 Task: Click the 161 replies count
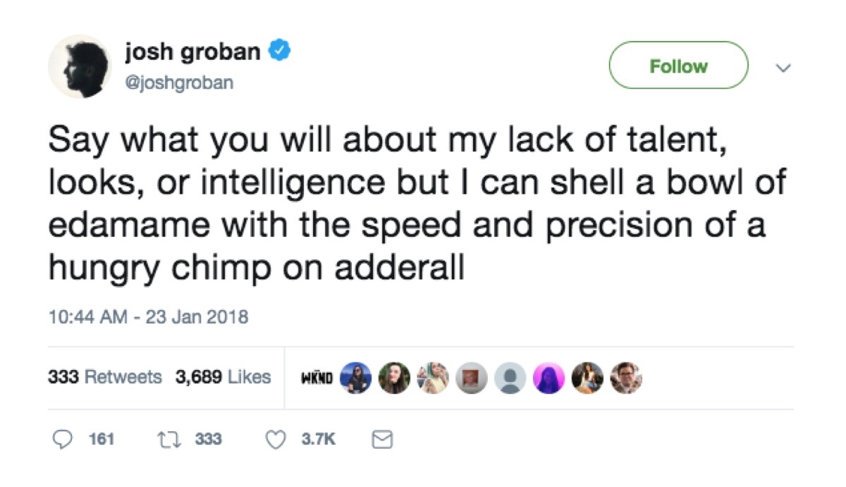coord(99,438)
